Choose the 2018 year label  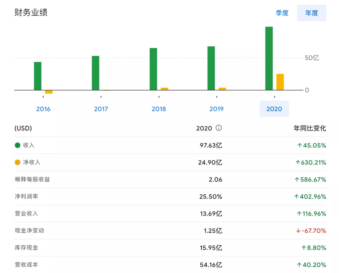pos(159,109)
